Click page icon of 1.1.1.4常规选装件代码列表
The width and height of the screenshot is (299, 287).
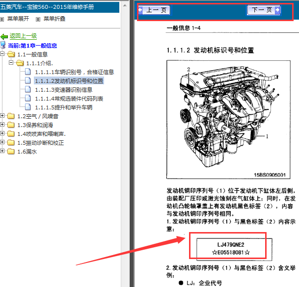pos(28,98)
